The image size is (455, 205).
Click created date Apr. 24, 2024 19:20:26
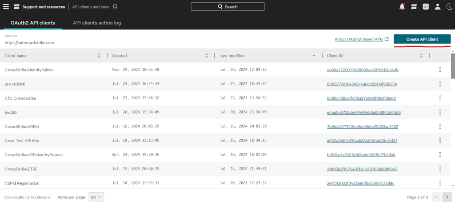(x=136, y=155)
